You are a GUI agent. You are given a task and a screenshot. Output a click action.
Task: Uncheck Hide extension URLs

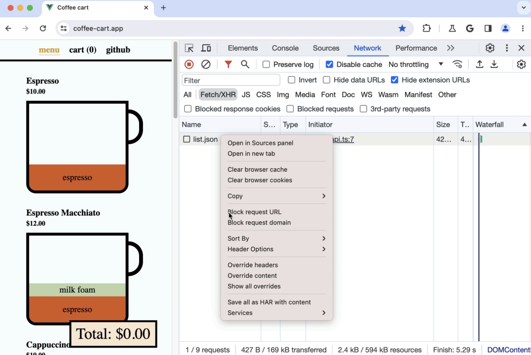(x=394, y=80)
